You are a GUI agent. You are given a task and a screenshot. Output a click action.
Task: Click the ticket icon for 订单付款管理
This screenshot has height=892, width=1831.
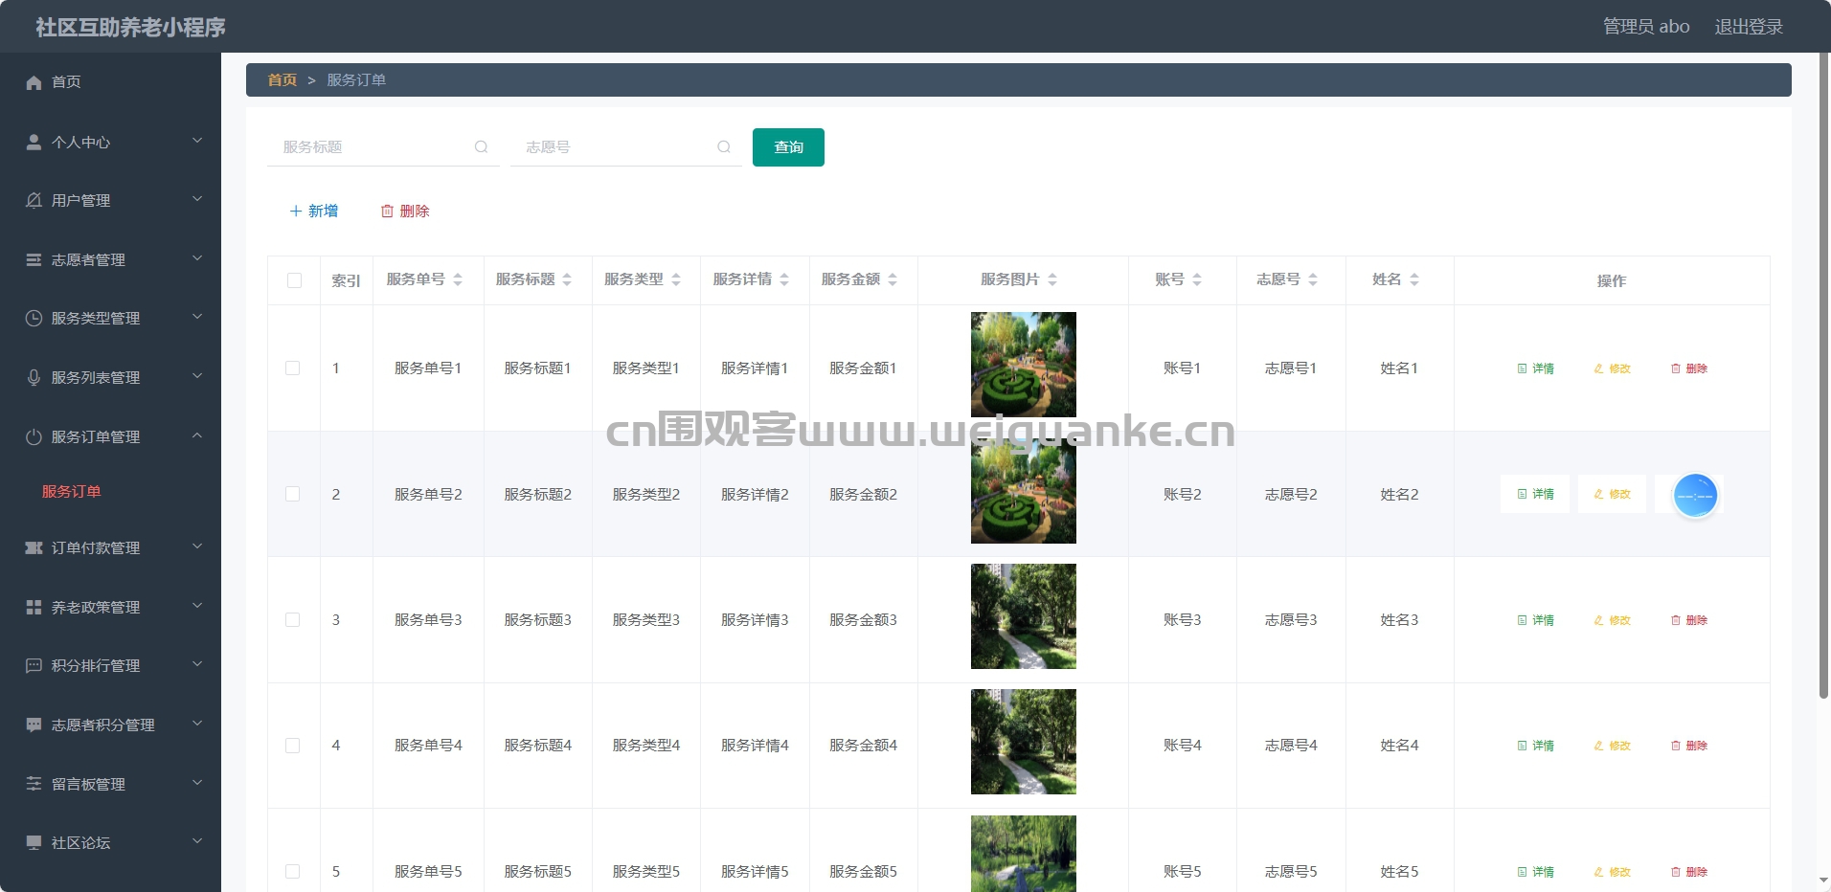[x=34, y=547]
